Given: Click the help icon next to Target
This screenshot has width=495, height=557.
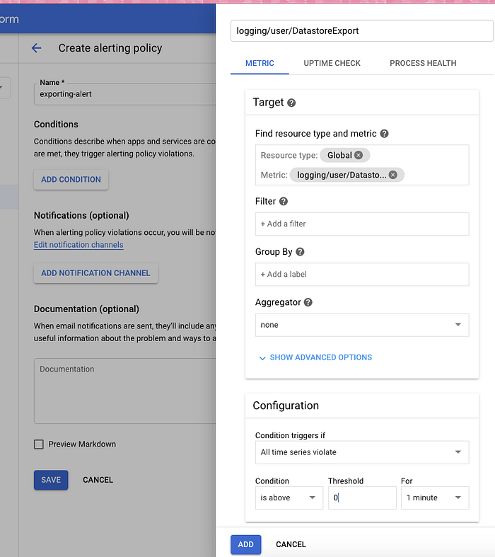Looking at the screenshot, I should (291, 103).
